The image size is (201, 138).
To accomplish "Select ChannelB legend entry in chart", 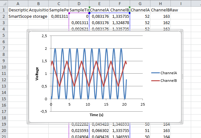I will [169, 81].
